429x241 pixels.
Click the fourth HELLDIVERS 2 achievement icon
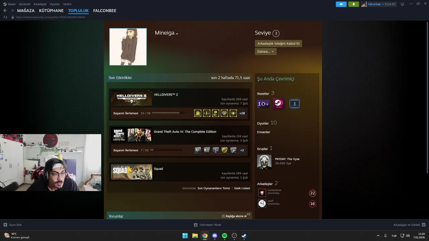(224, 113)
